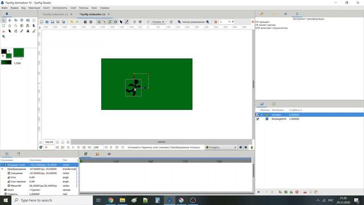Select the Rotate tool
The image size is (364, 205).
[22, 20]
